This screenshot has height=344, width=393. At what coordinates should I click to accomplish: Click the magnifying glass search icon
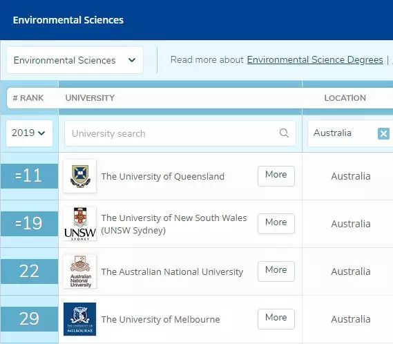(284, 133)
